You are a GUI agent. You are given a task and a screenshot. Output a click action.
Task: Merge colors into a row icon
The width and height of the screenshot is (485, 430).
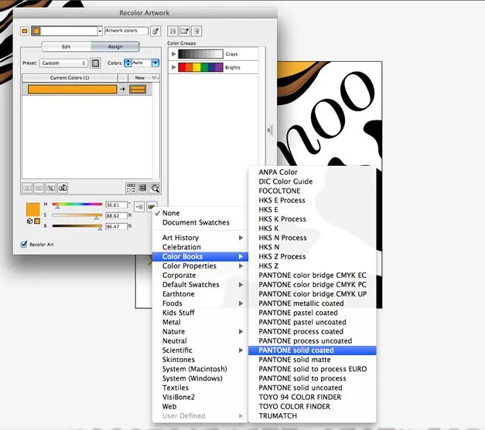pos(27,188)
